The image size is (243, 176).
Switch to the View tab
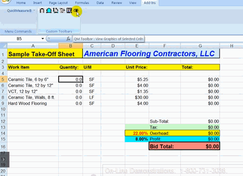tap(133, 3)
